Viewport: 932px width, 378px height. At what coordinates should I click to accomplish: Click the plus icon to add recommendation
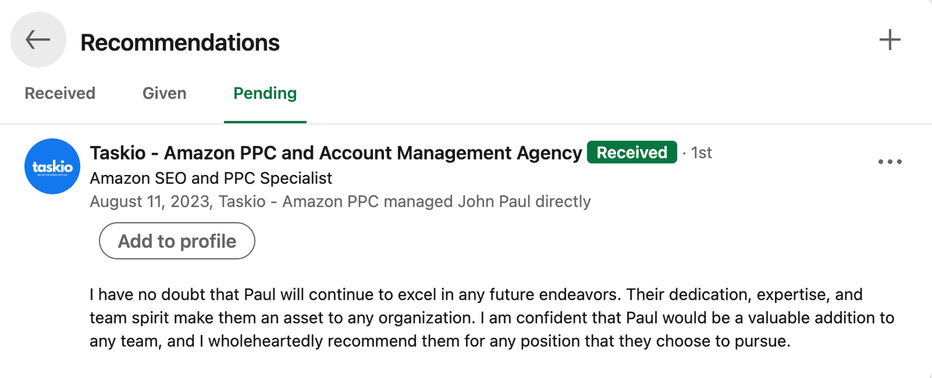click(890, 40)
